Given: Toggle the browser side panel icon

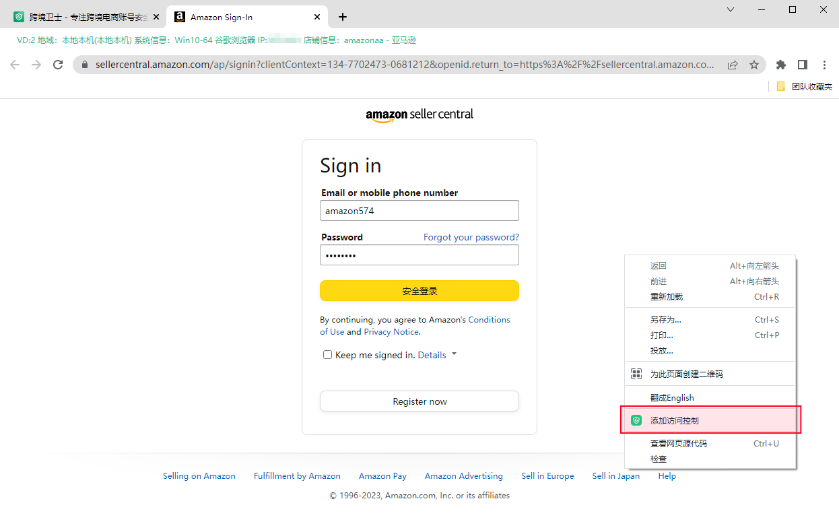Looking at the screenshot, I should coord(803,65).
